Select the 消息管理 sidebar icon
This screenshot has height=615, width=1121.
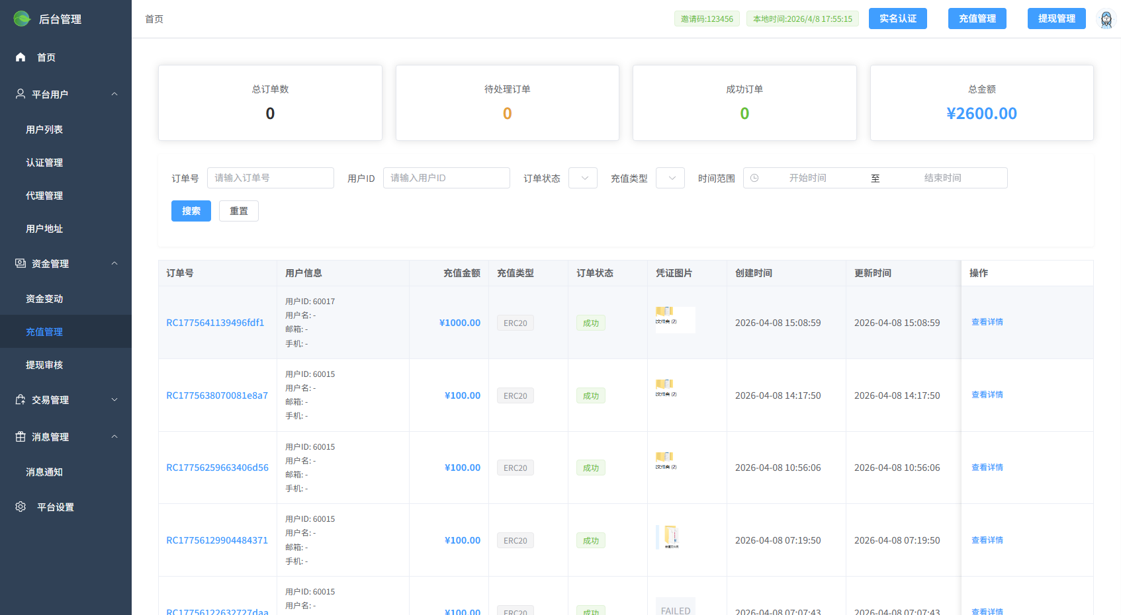20,436
